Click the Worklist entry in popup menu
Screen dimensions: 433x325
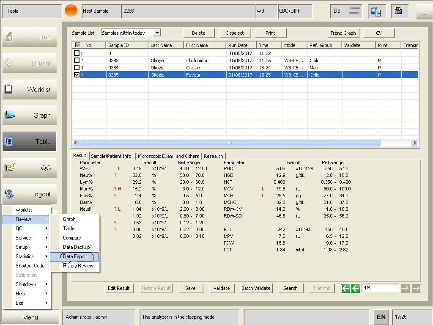(27, 210)
